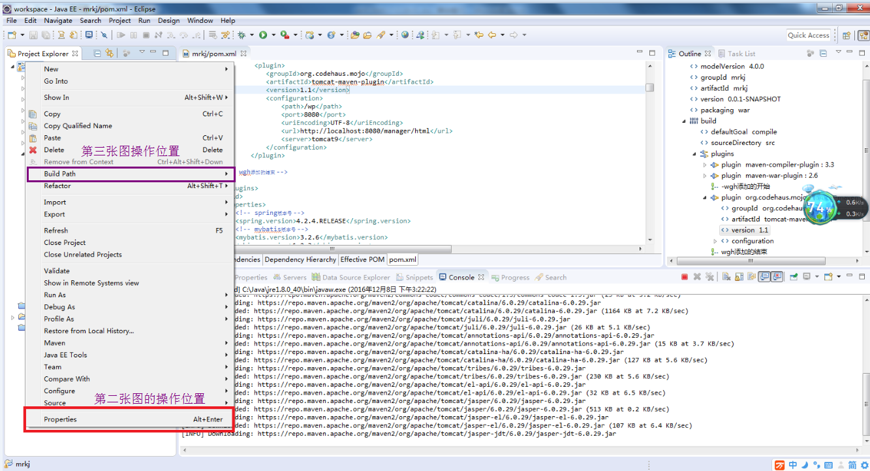The image size is (870, 471).
Task: Toggle the Word Wrap console button
Action: point(751,277)
